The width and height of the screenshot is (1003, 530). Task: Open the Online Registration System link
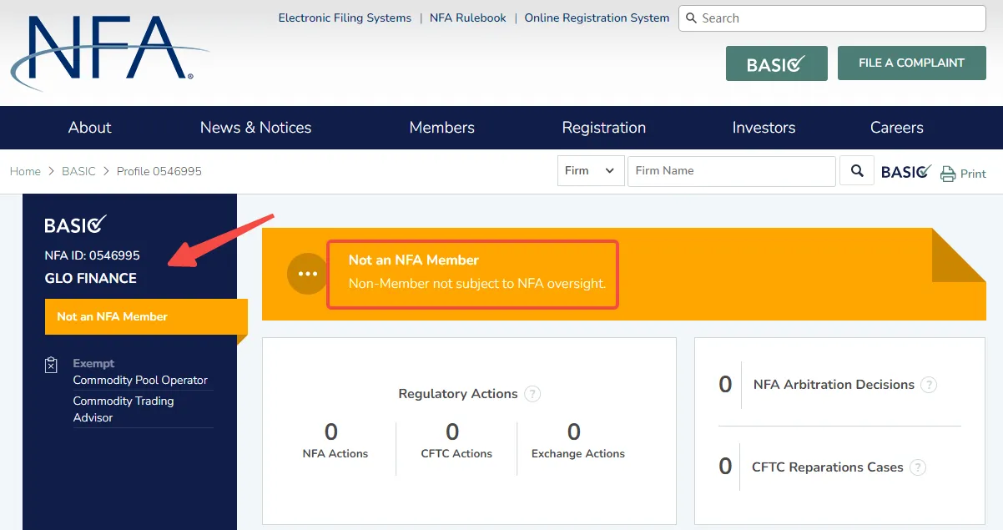[x=597, y=18]
